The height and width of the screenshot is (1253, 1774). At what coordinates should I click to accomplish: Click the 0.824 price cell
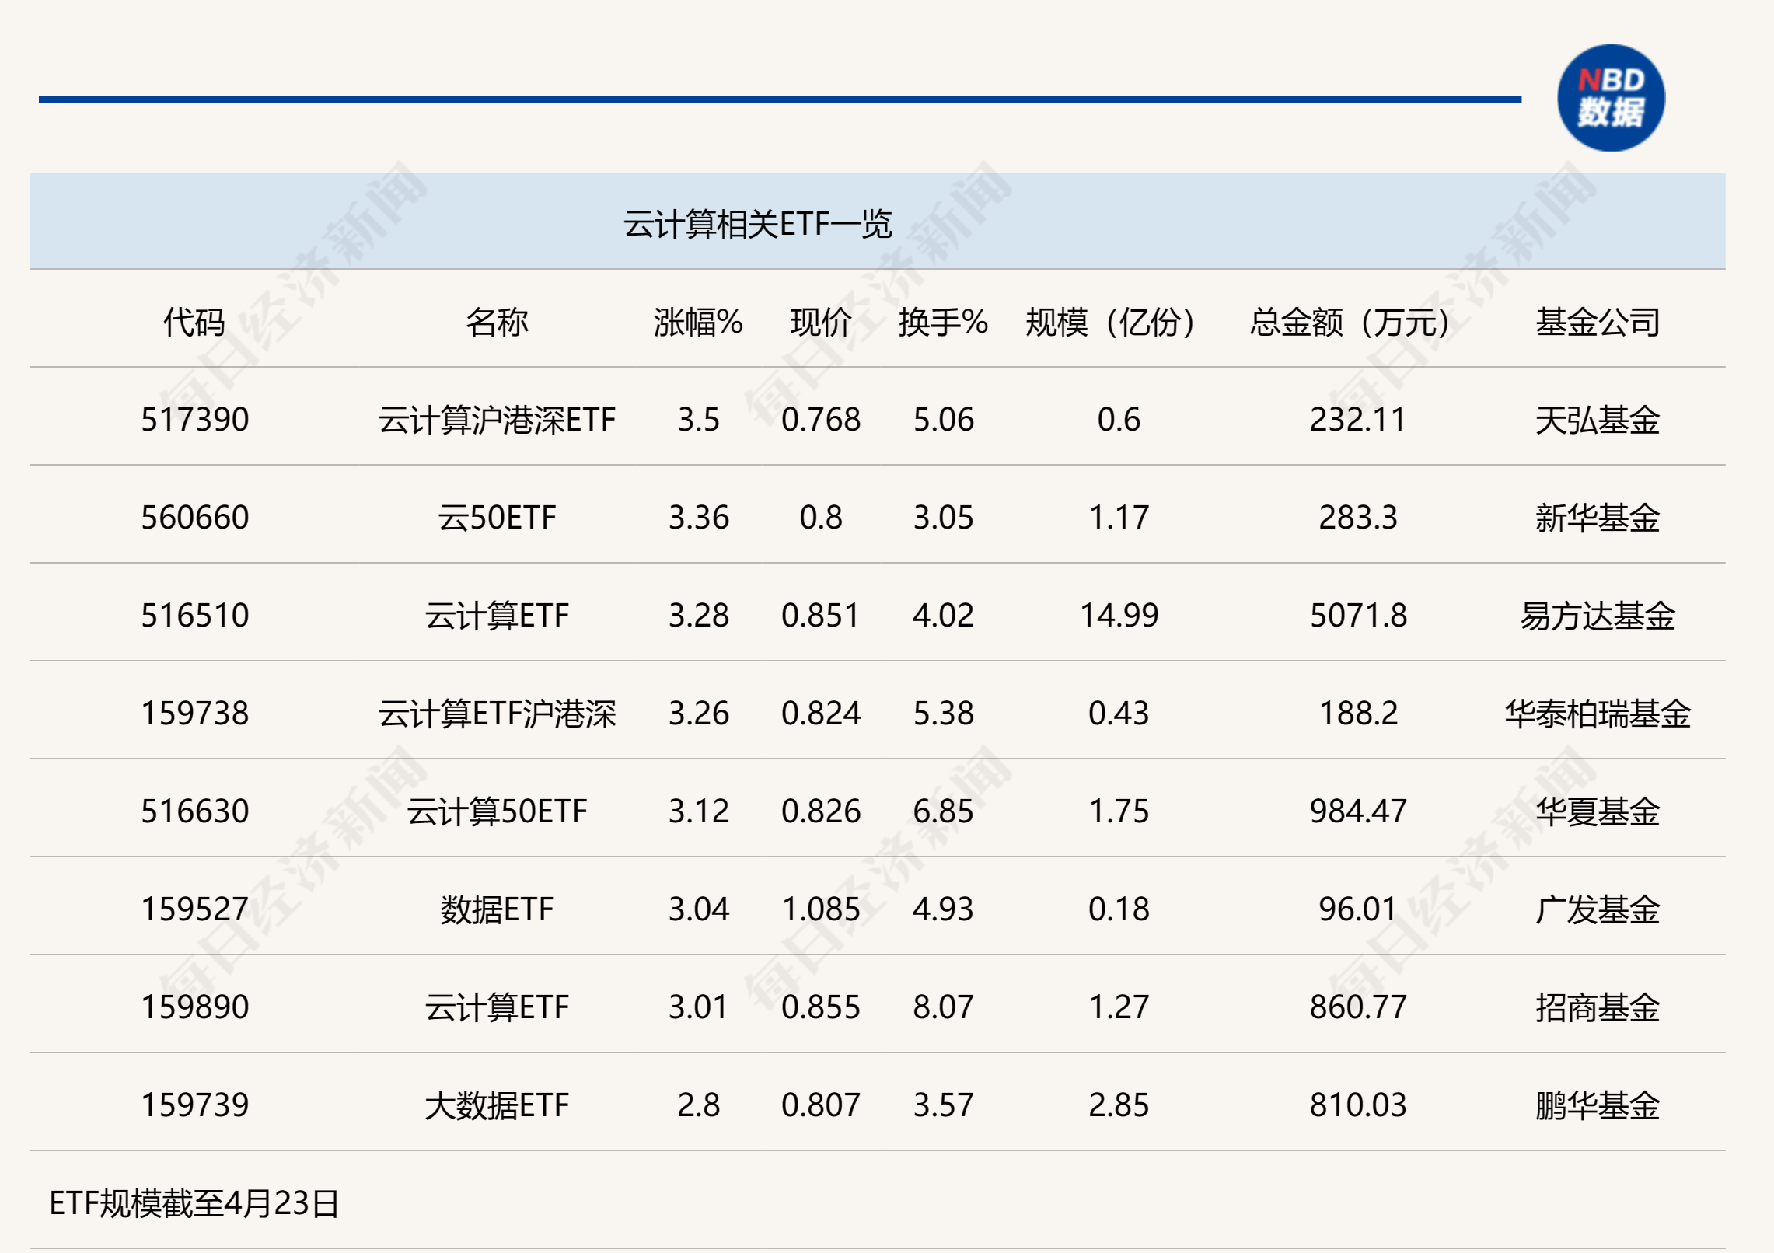click(x=821, y=714)
